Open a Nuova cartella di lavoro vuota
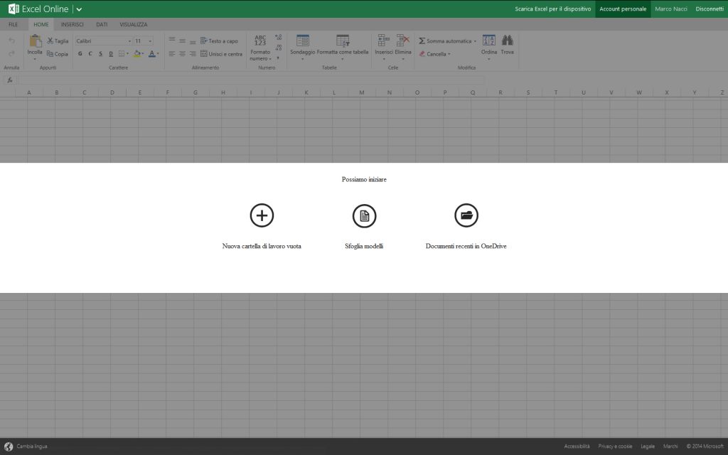 [x=262, y=215]
